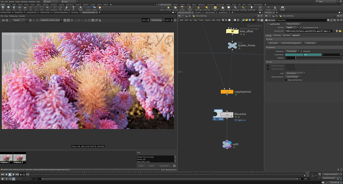Toggle the Simulation checkbox
Image resolution: width=343 pixels, height=184 pixels.
pos(301,51)
